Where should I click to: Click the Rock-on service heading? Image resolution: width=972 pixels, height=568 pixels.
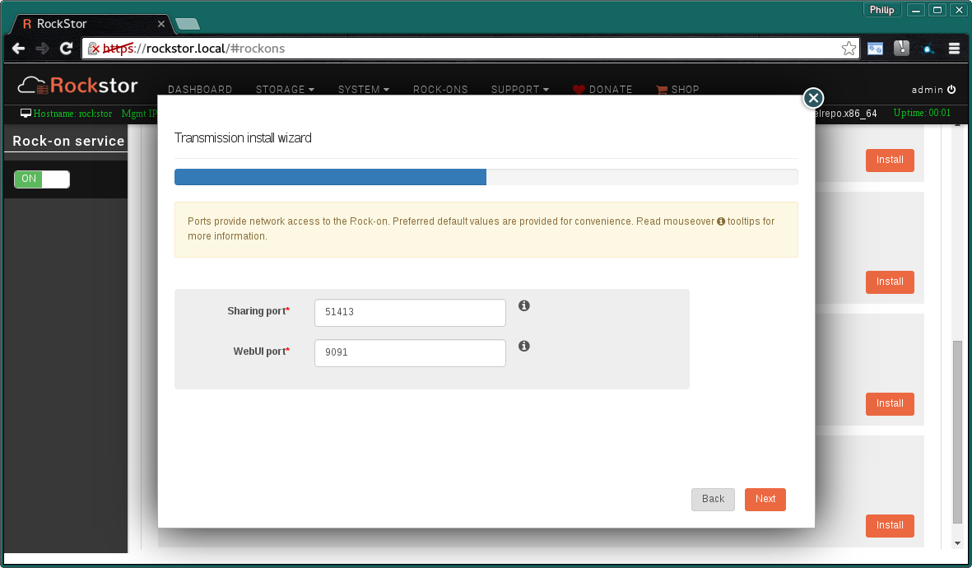pos(68,141)
